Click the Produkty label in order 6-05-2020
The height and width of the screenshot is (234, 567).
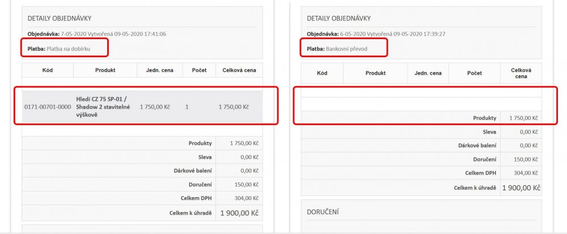coord(485,118)
